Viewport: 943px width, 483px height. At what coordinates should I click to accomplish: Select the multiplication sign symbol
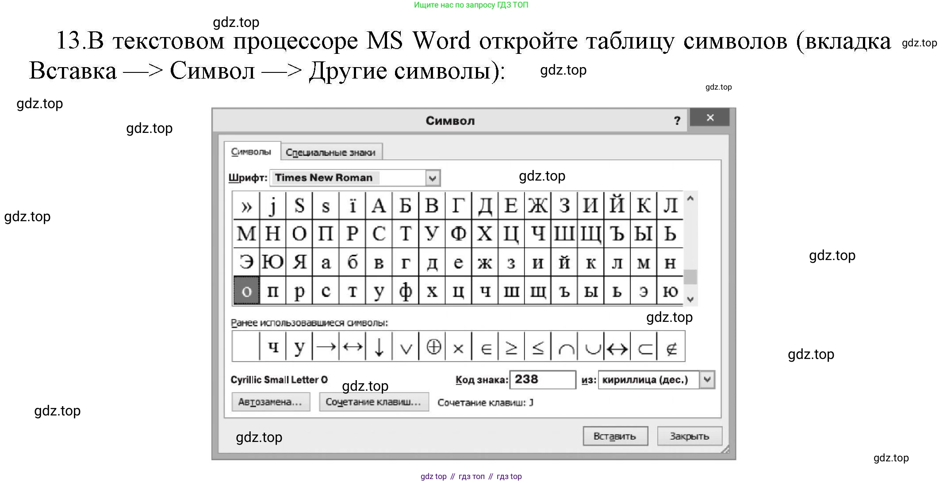click(x=459, y=347)
